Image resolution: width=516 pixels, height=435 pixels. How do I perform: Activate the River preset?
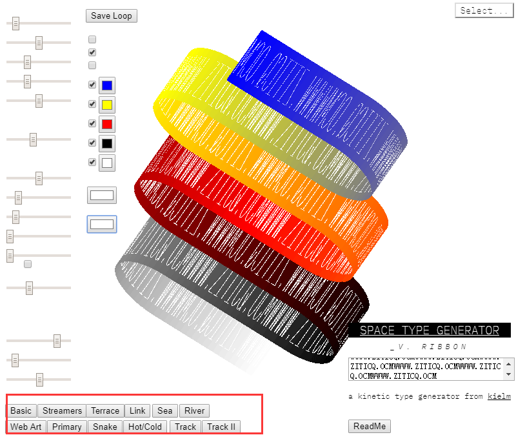pos(195,410)
